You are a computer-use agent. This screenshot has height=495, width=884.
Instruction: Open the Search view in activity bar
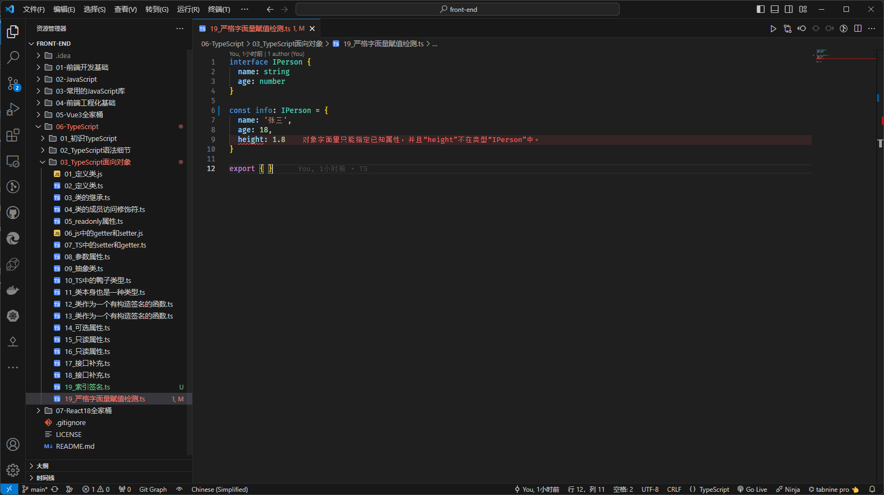point(13,57)
